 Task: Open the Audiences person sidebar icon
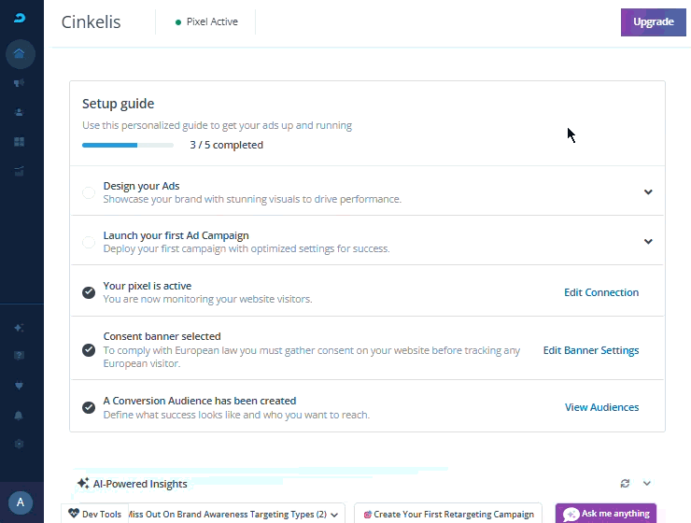point(20,112)
